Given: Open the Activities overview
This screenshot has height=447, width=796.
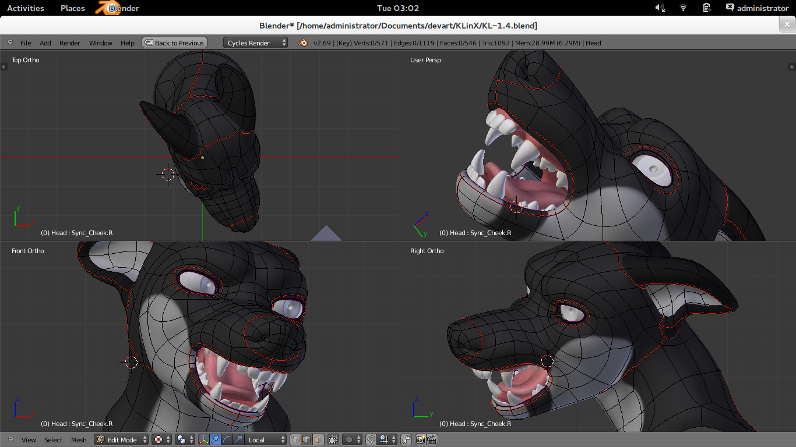Looking at the screenshot, I should tap(25, 8).
